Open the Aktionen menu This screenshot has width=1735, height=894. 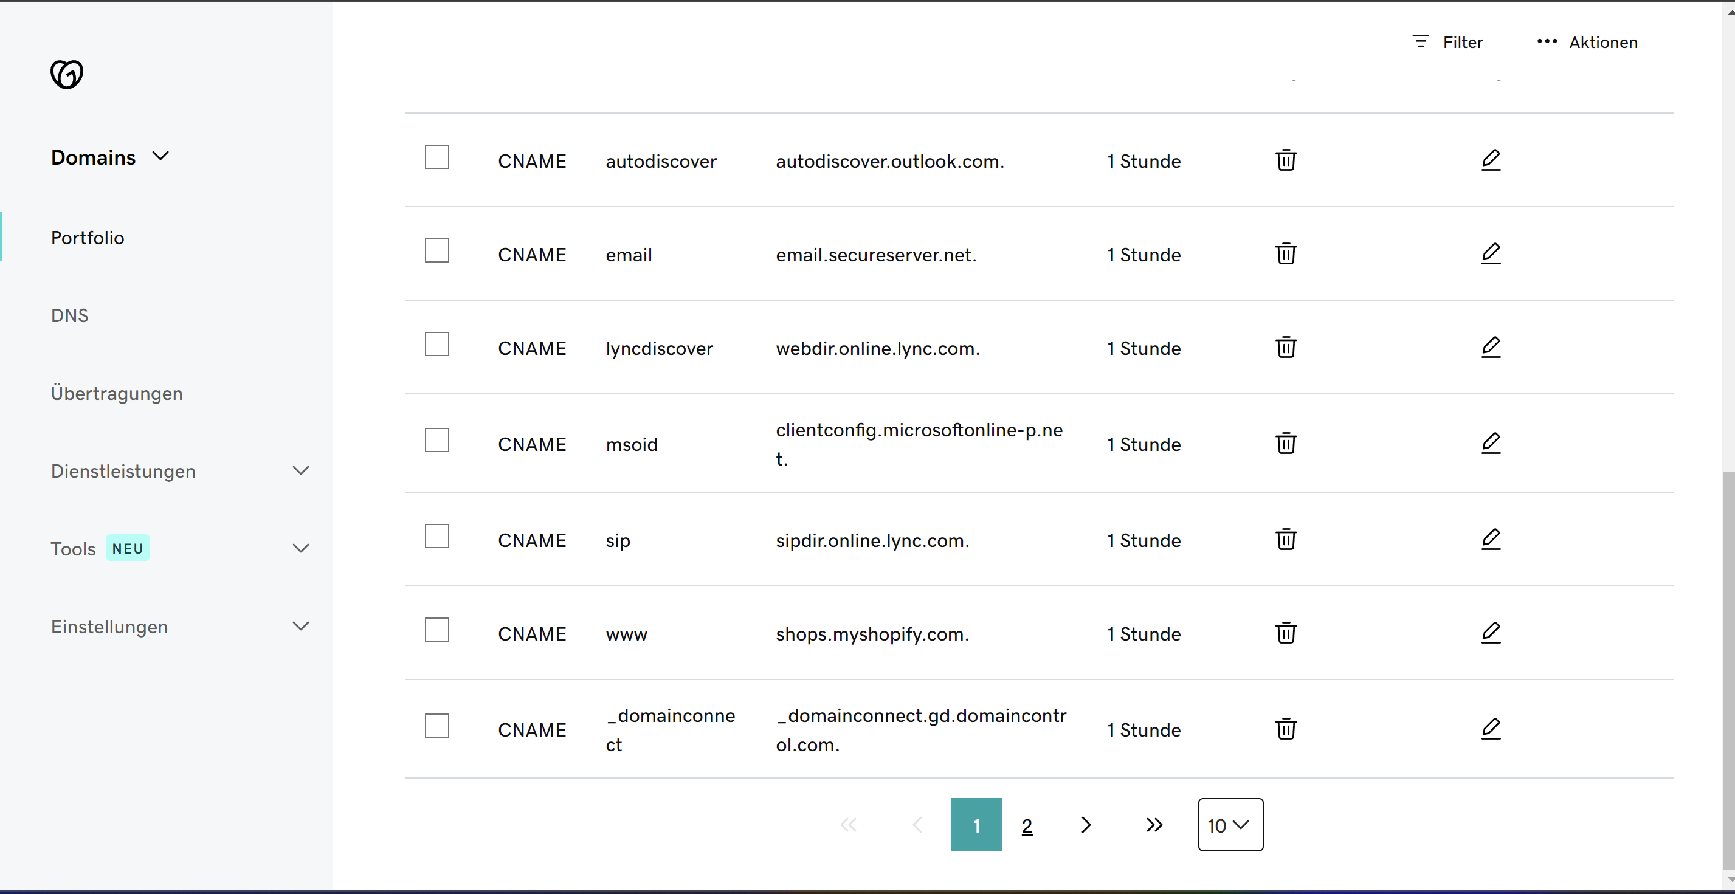point(1587,42)
